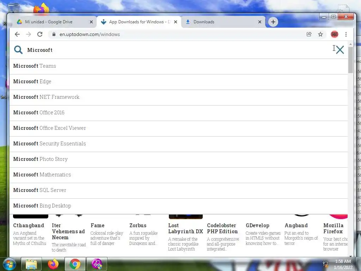The width and height of the screenshot is (361, 271).
Task: Click the purple installer taskbar icon
Action: 97,264
